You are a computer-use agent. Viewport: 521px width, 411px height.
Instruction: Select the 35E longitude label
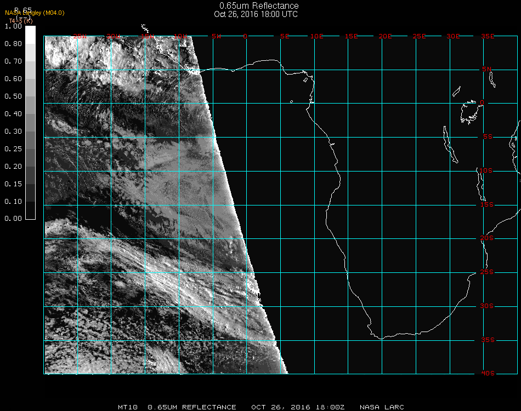pyautogui.click(x=488, y=36)
